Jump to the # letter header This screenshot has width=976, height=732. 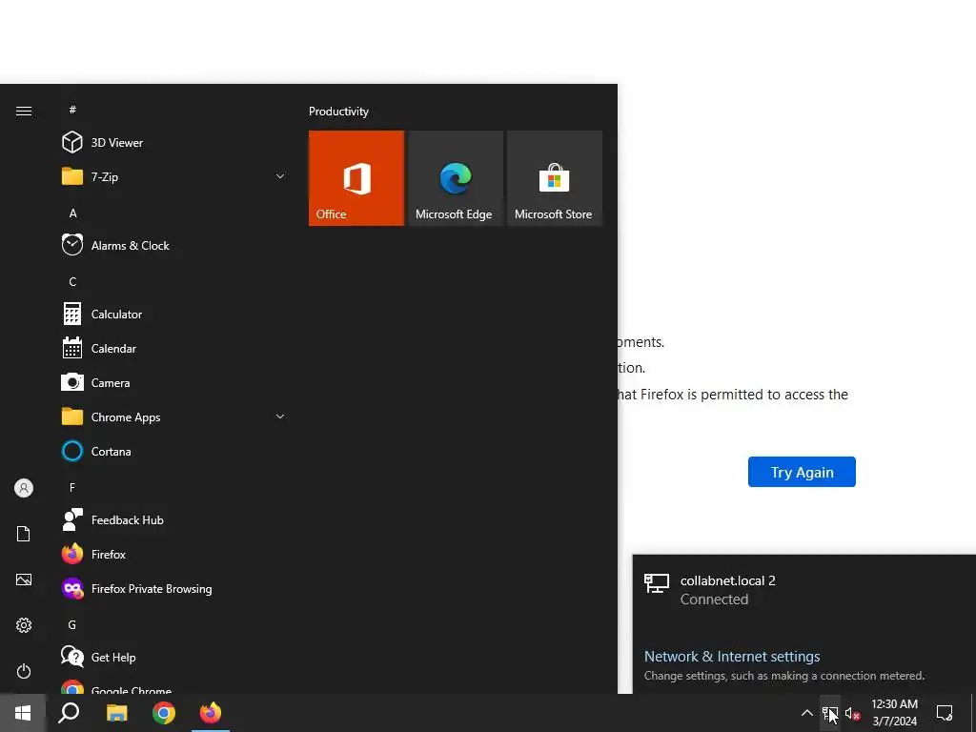pos(72,110)
